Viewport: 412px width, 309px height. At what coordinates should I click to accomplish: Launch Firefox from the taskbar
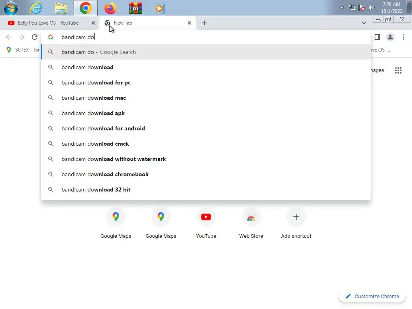click(x=110, y=8)
